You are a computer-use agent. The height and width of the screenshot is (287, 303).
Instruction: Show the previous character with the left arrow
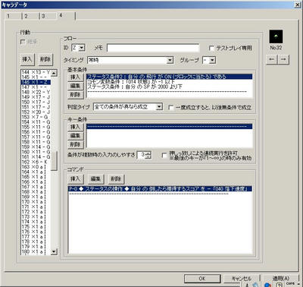coord(272,59)
